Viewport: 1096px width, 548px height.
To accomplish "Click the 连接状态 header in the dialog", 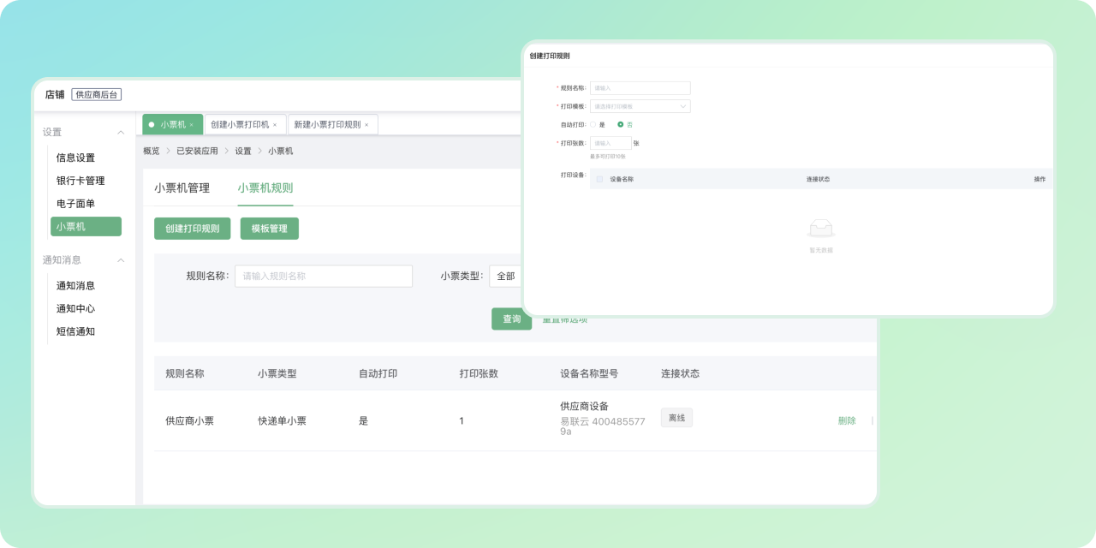I will pos(818,180).
